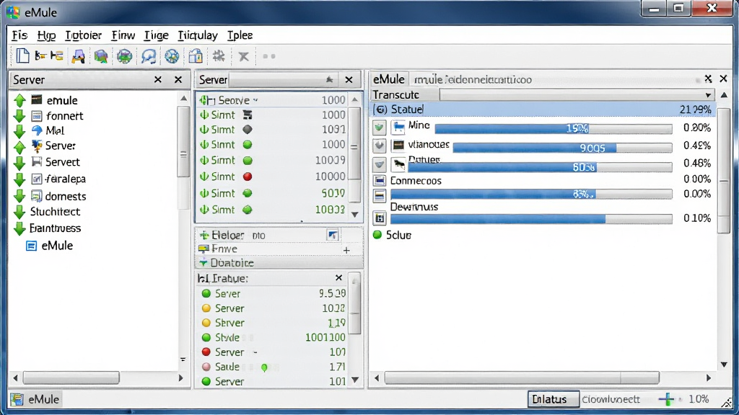Click the Dilatus button in status bar
This screenshot has width=739, height=415.
click(x=554, y=399)
